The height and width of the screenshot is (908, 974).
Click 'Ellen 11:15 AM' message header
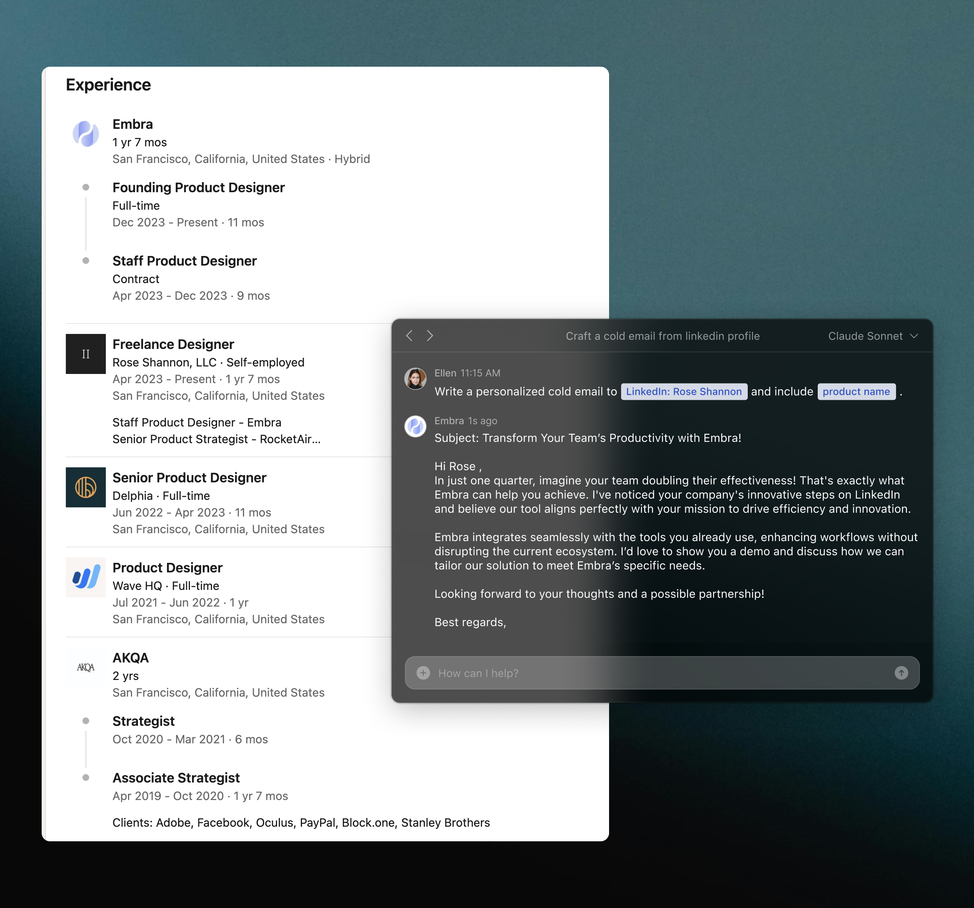467,373
